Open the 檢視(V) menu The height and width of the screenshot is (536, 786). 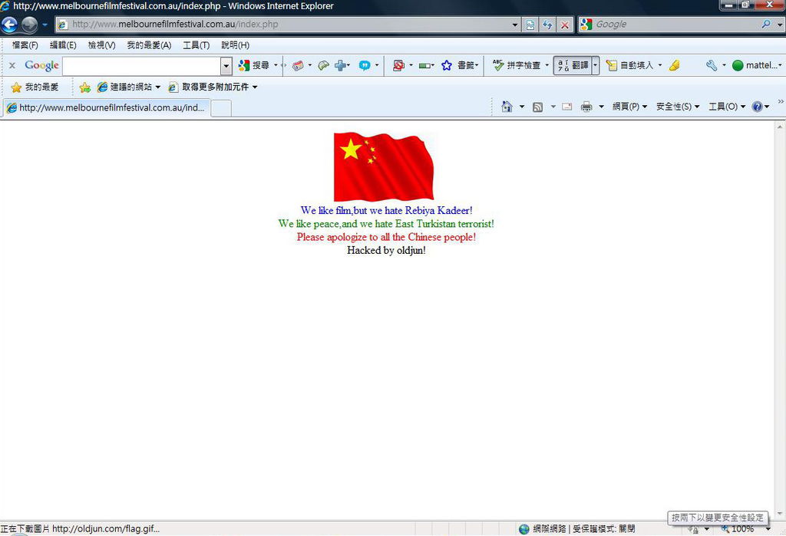tap(102, 45)
